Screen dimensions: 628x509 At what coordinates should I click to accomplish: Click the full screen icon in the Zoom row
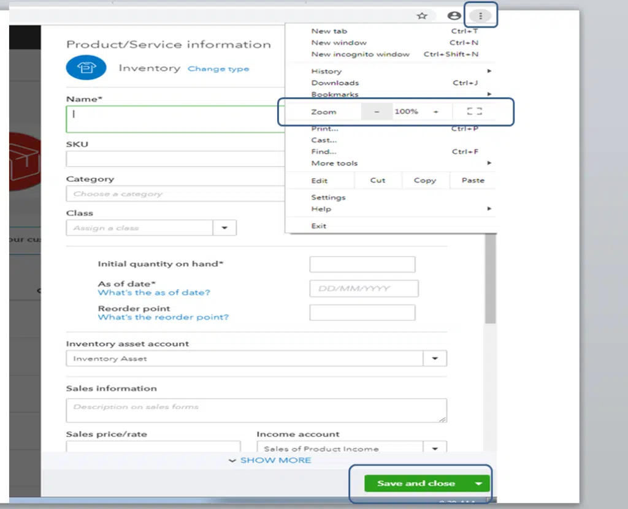click(x=474, y=111)
